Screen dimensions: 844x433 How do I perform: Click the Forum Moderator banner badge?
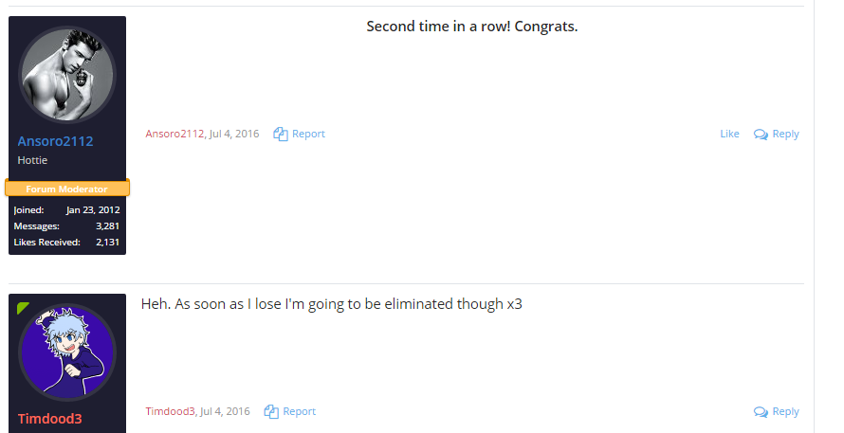click(x=67, y=189)
